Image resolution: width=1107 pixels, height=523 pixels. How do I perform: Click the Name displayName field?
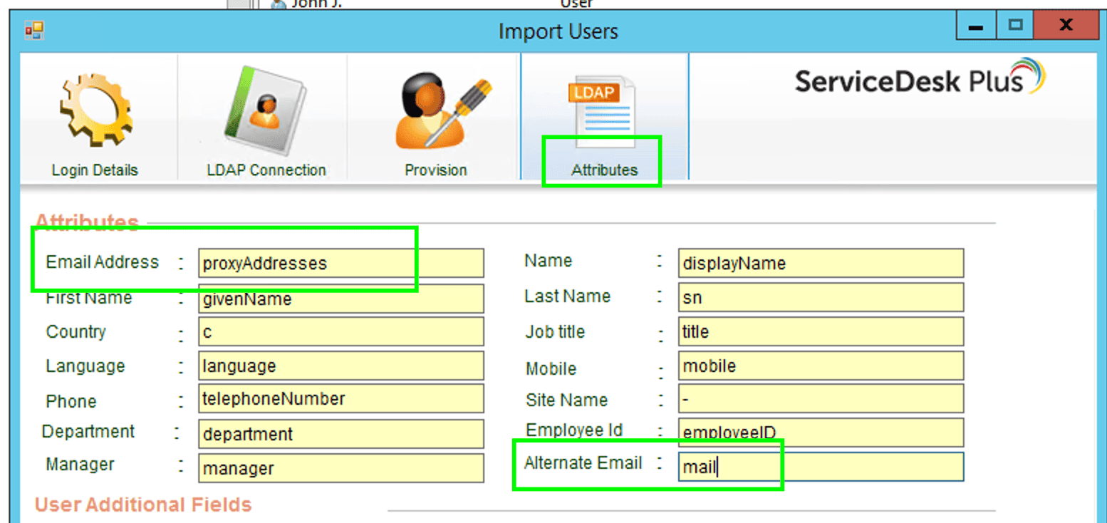820,263
